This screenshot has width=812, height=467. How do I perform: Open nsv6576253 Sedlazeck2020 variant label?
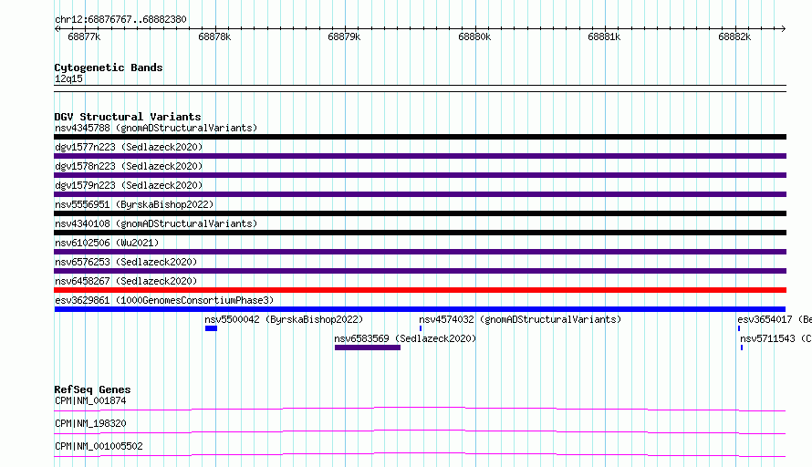(126, 262)
